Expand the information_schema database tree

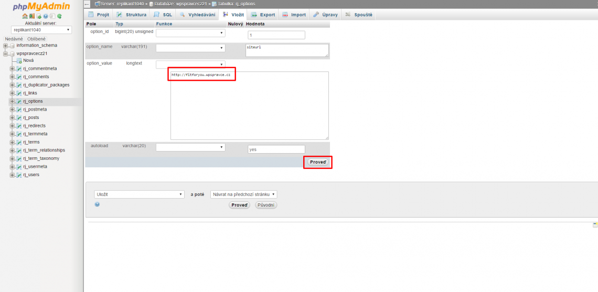5,46
